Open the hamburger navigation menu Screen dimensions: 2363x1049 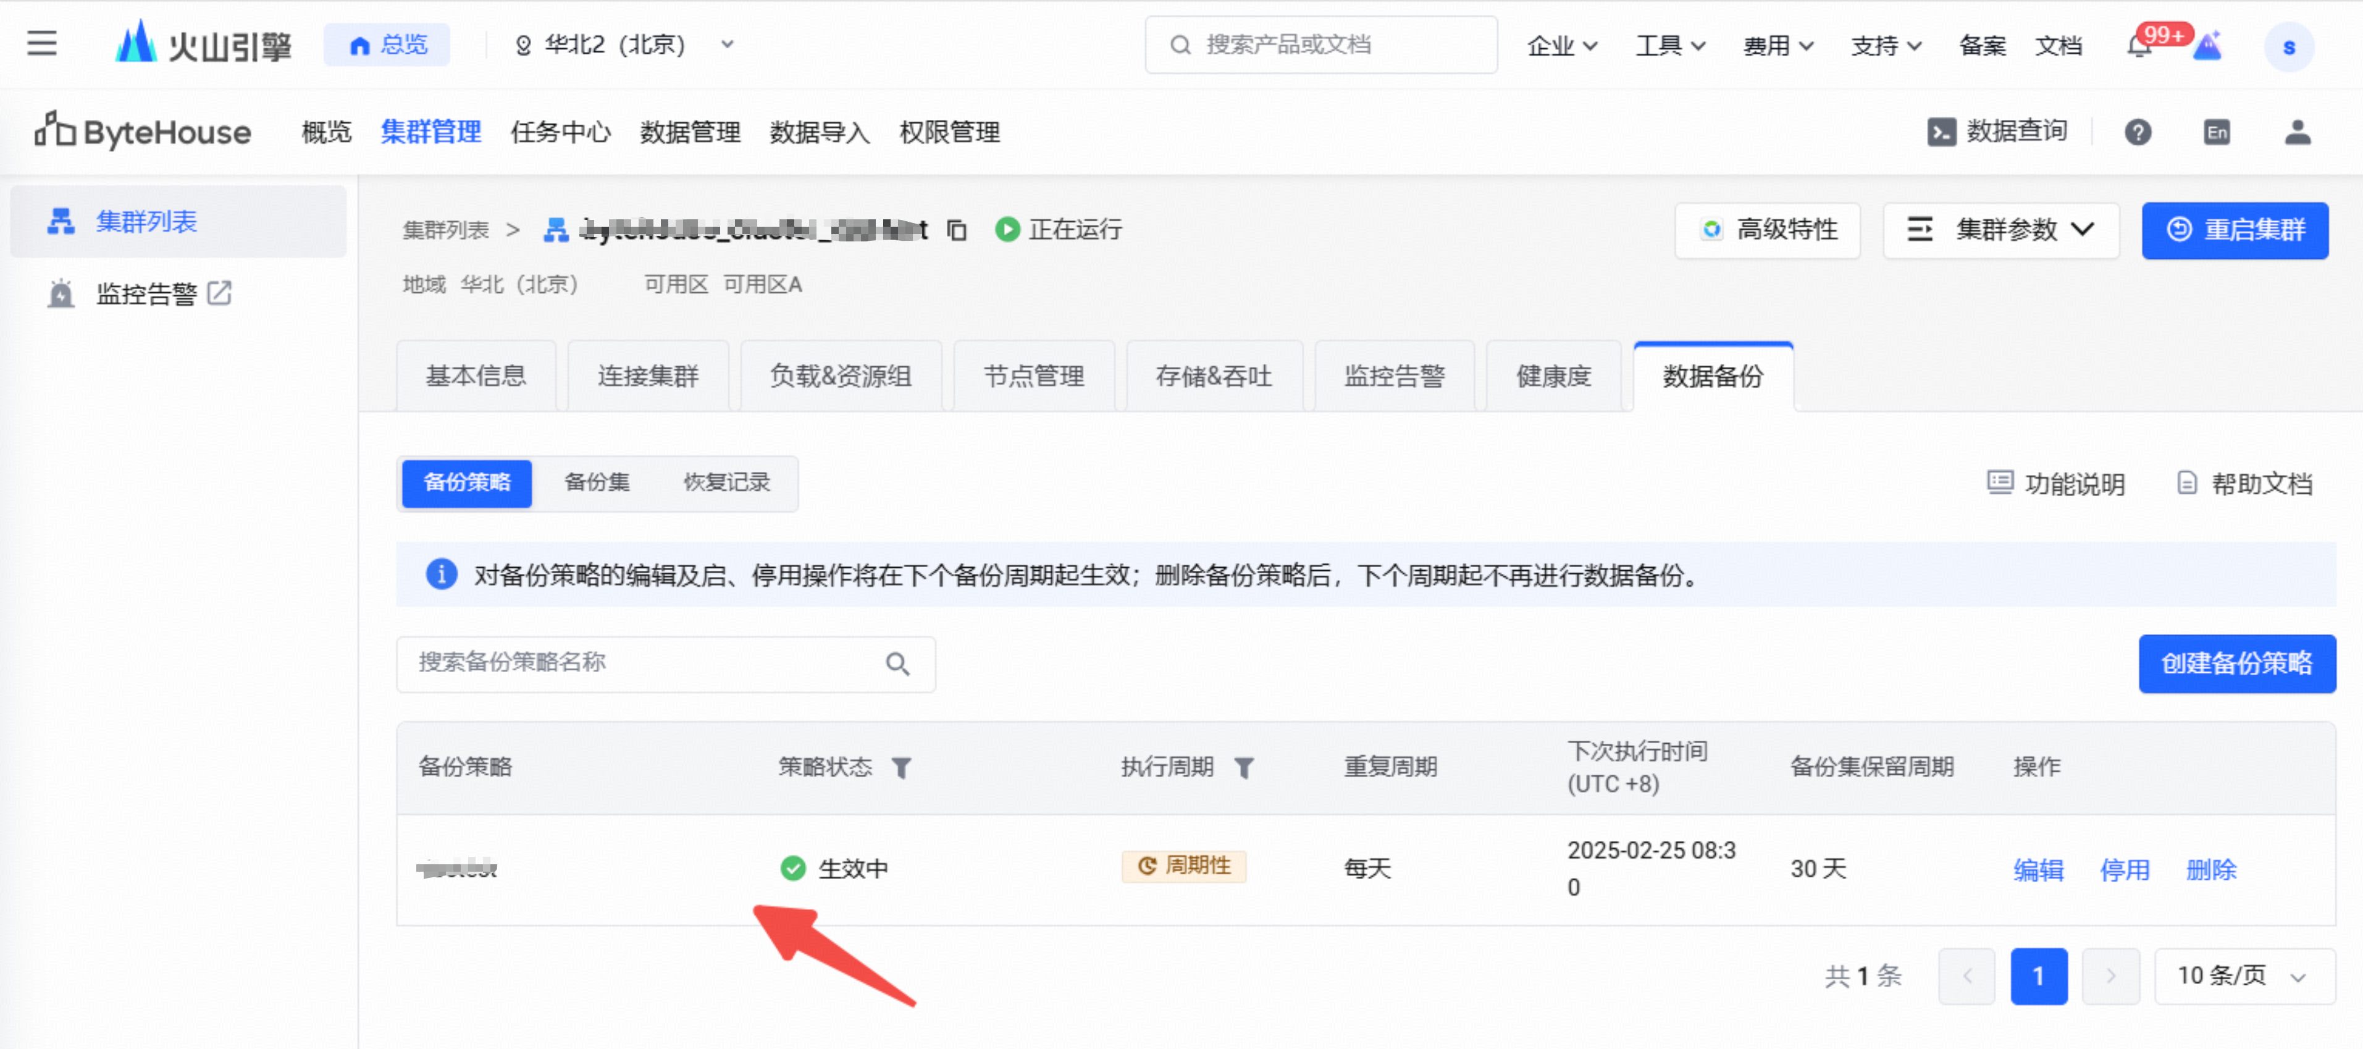click(41, 43)
